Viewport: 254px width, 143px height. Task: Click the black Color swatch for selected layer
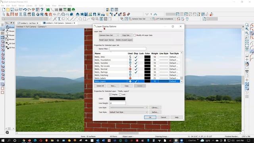pos(117,99)
